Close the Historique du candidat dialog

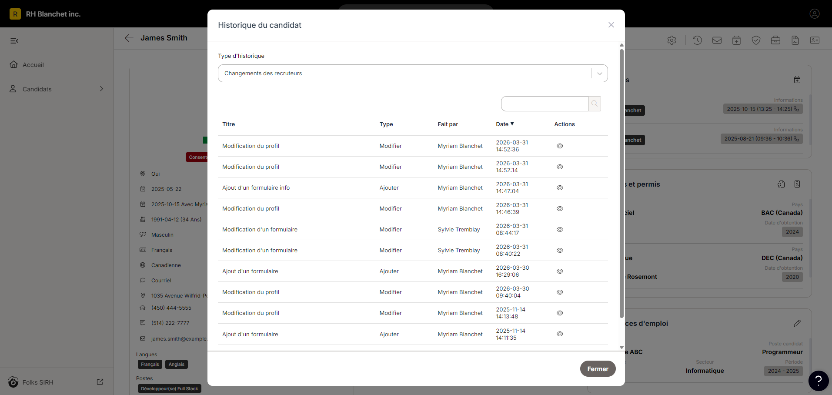pos(611,25)
